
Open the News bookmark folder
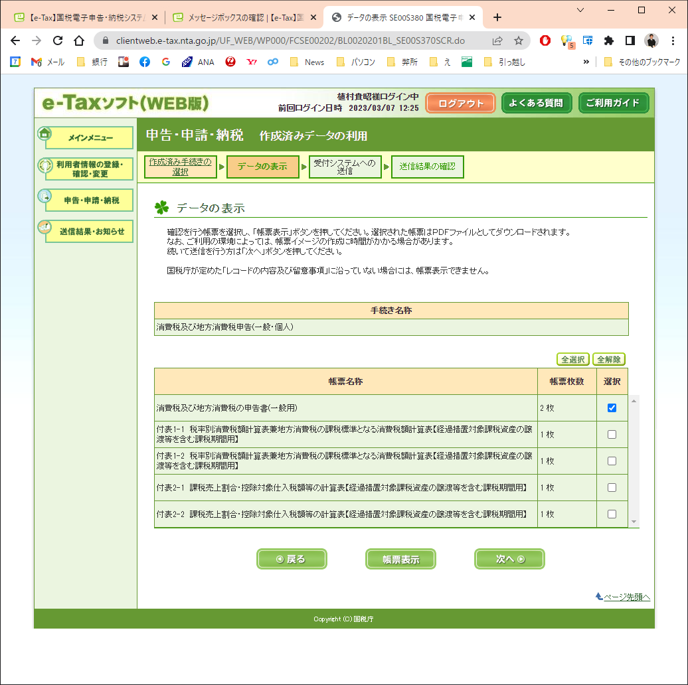pyautogui.click(x=307, y=62)
